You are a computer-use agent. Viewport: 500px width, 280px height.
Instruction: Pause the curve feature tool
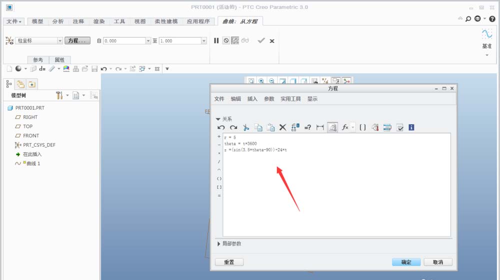tap(216, 41)
